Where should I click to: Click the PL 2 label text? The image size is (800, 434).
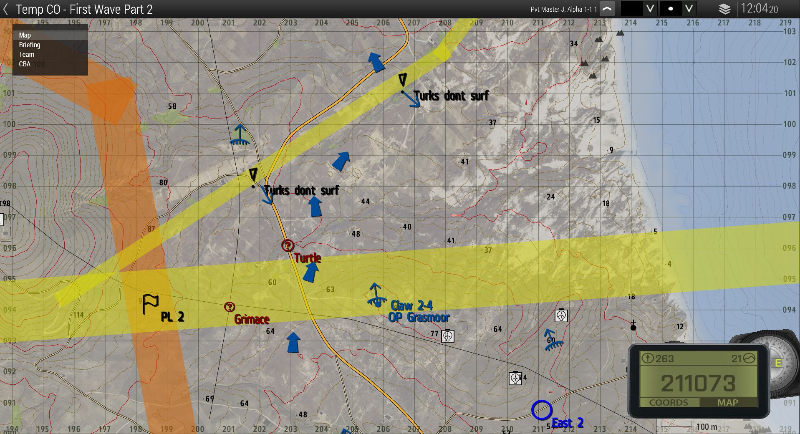(172, 317)
